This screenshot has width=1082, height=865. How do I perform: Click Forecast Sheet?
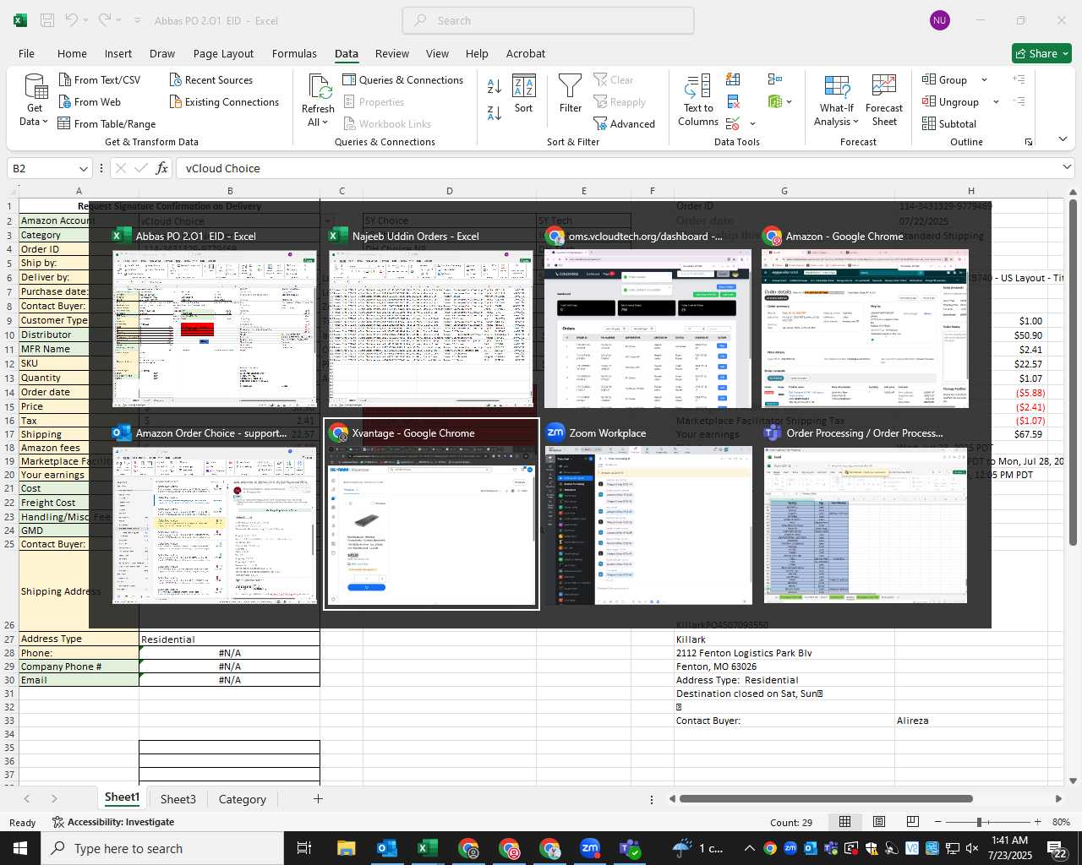coord(884,101)
